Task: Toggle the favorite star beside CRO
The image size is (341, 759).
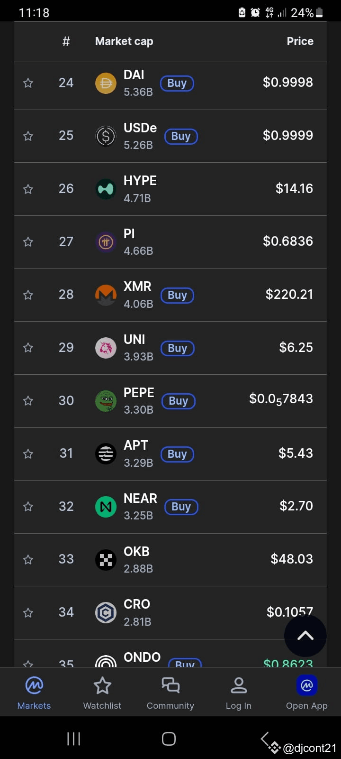Action: pyautogui.click(x=28, y=613)
